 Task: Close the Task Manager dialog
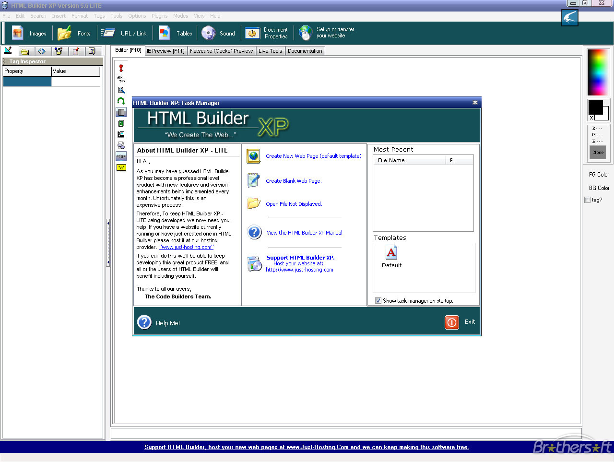475,103
